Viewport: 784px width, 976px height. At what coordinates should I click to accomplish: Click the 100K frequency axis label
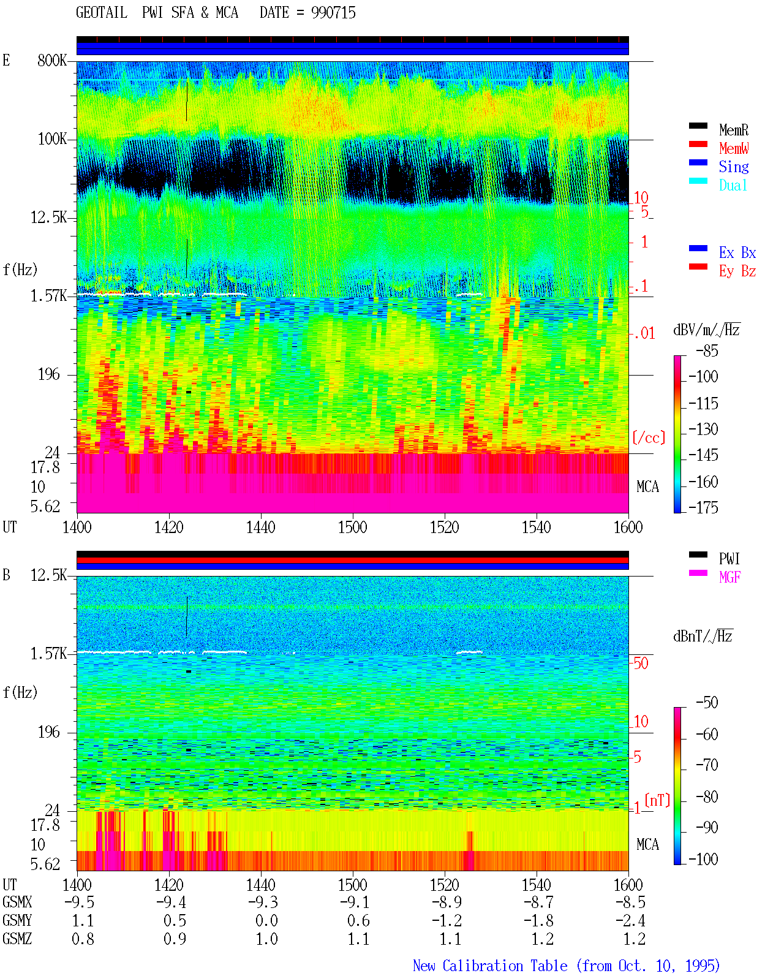coord(52,139)
